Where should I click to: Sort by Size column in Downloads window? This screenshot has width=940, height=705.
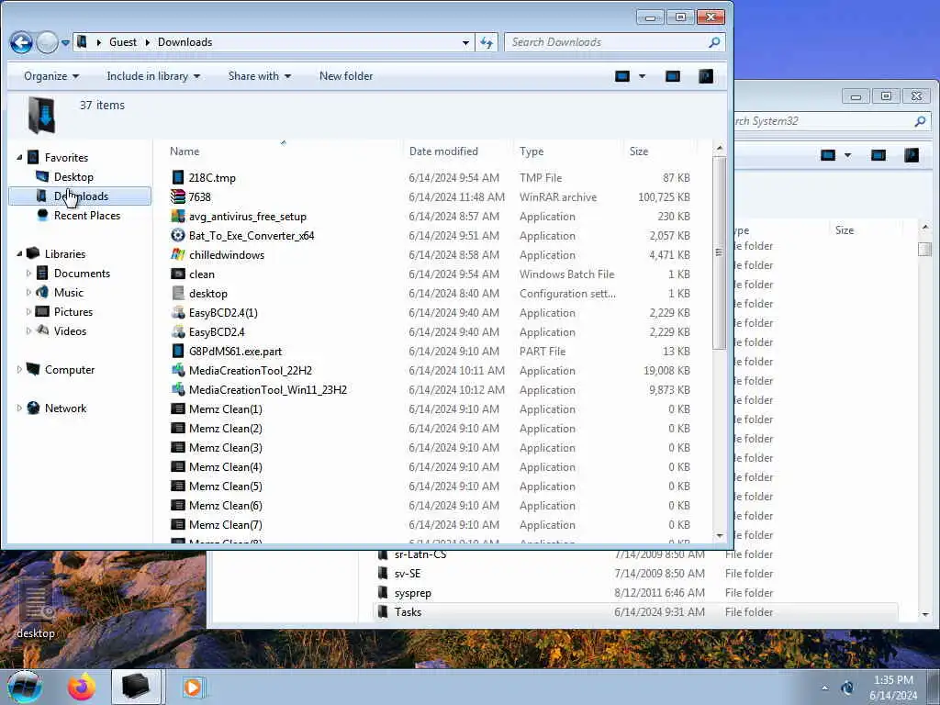639,151
